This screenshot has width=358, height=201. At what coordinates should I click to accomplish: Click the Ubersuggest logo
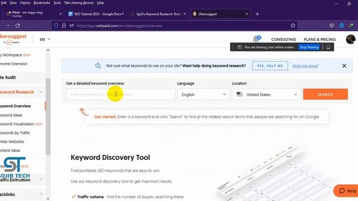tap(13, 39)
